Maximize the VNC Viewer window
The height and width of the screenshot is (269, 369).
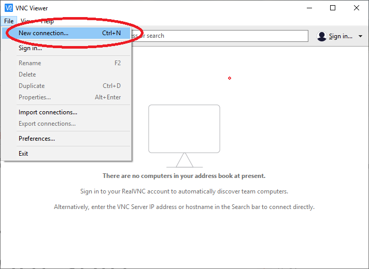pos(333,8)
